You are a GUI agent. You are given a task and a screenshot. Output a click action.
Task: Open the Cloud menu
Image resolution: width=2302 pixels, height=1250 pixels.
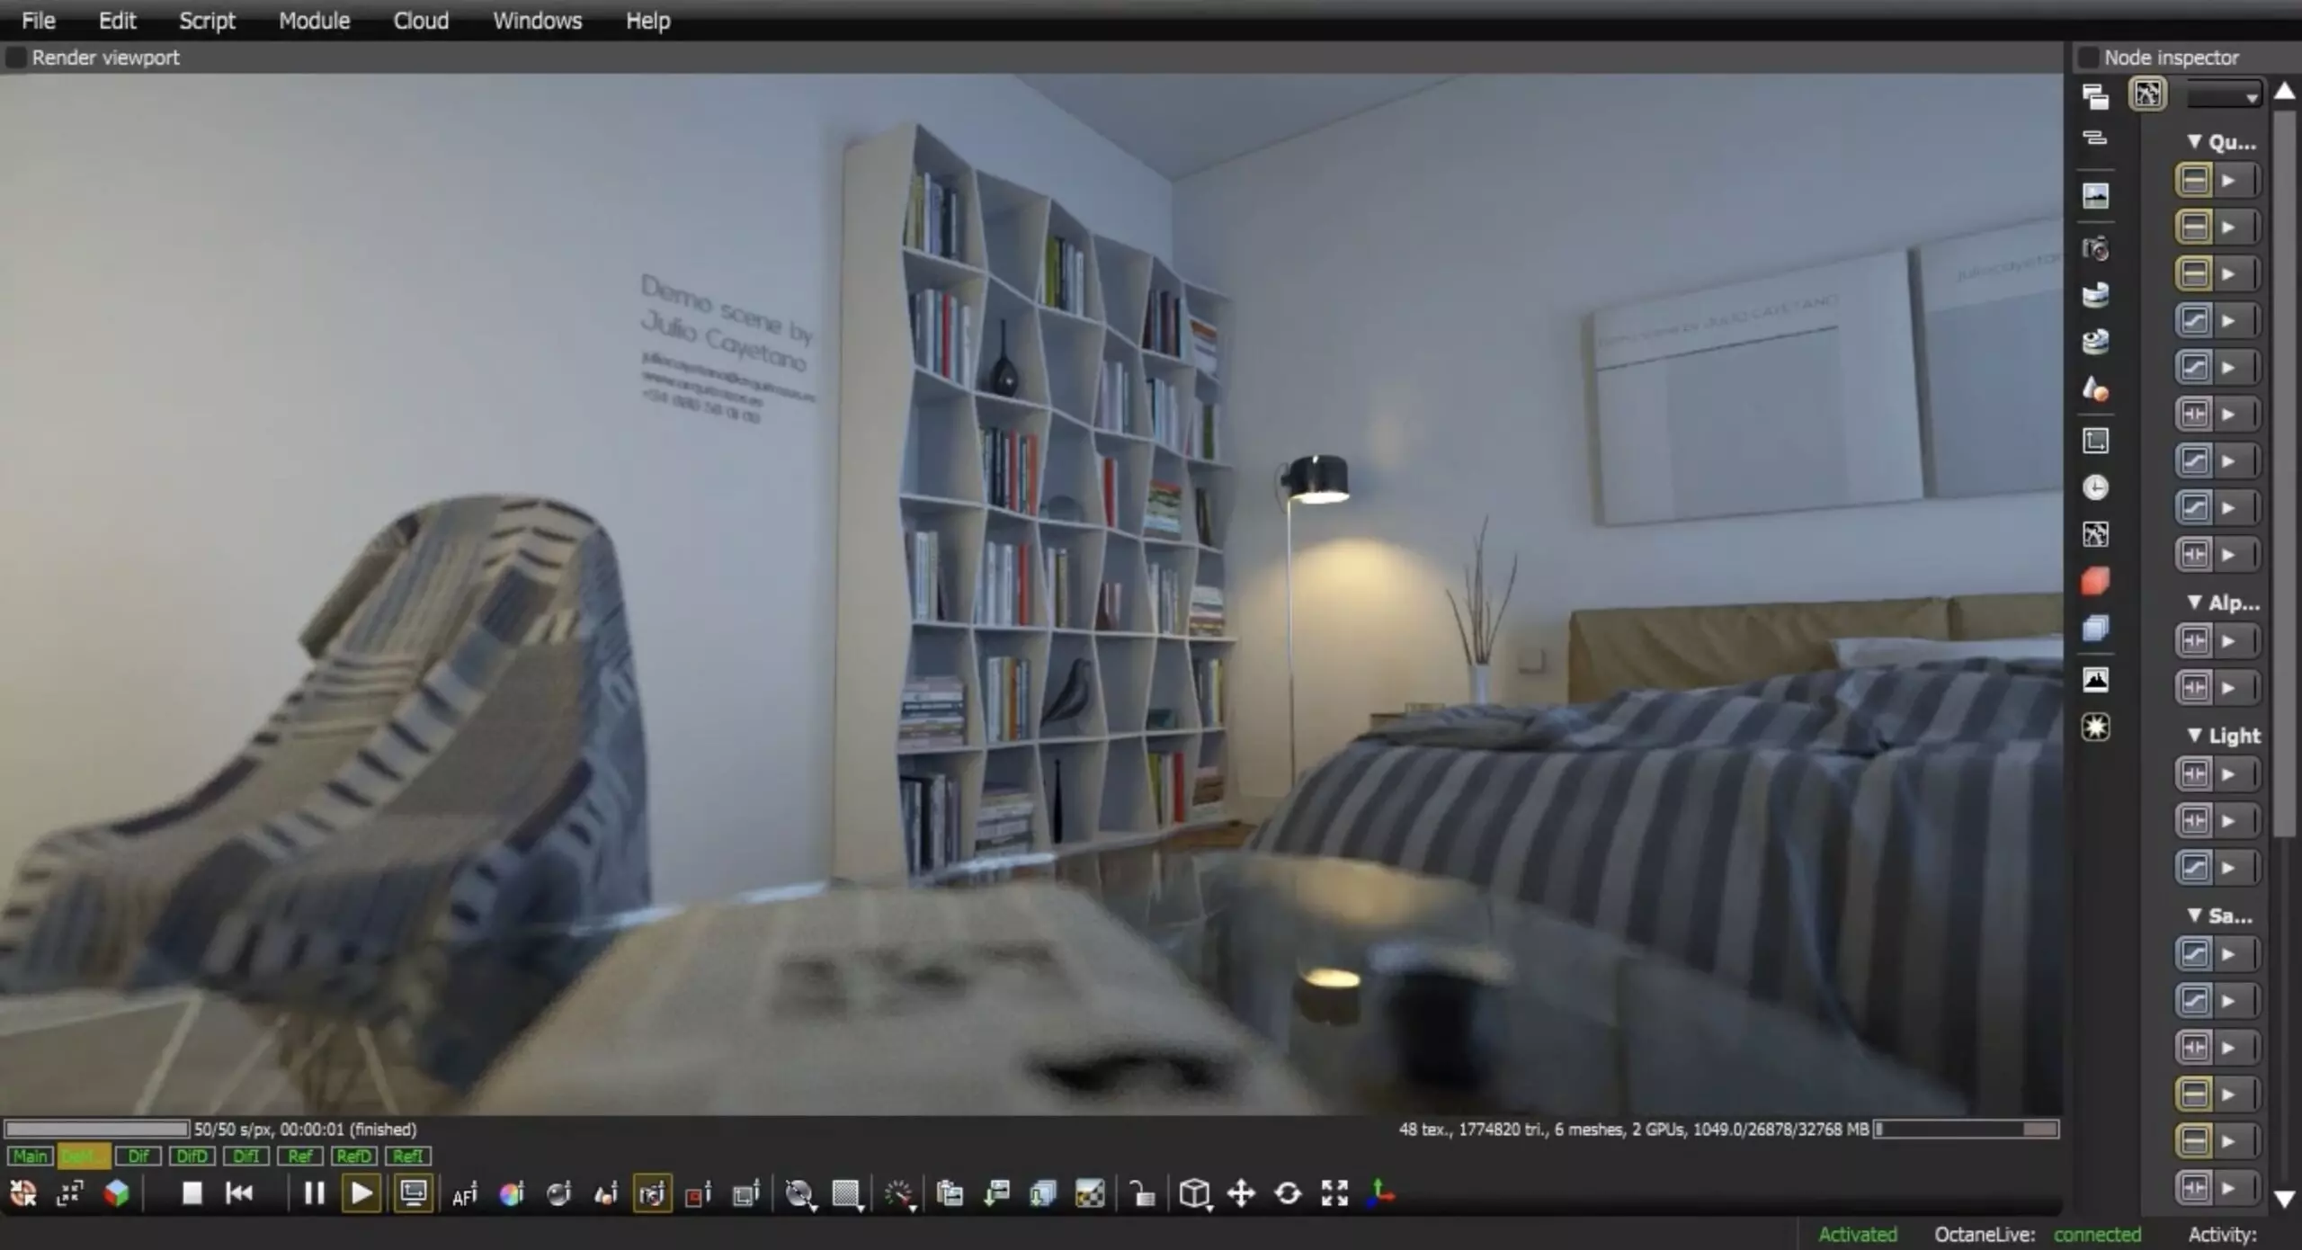click(x=421, y=21)
